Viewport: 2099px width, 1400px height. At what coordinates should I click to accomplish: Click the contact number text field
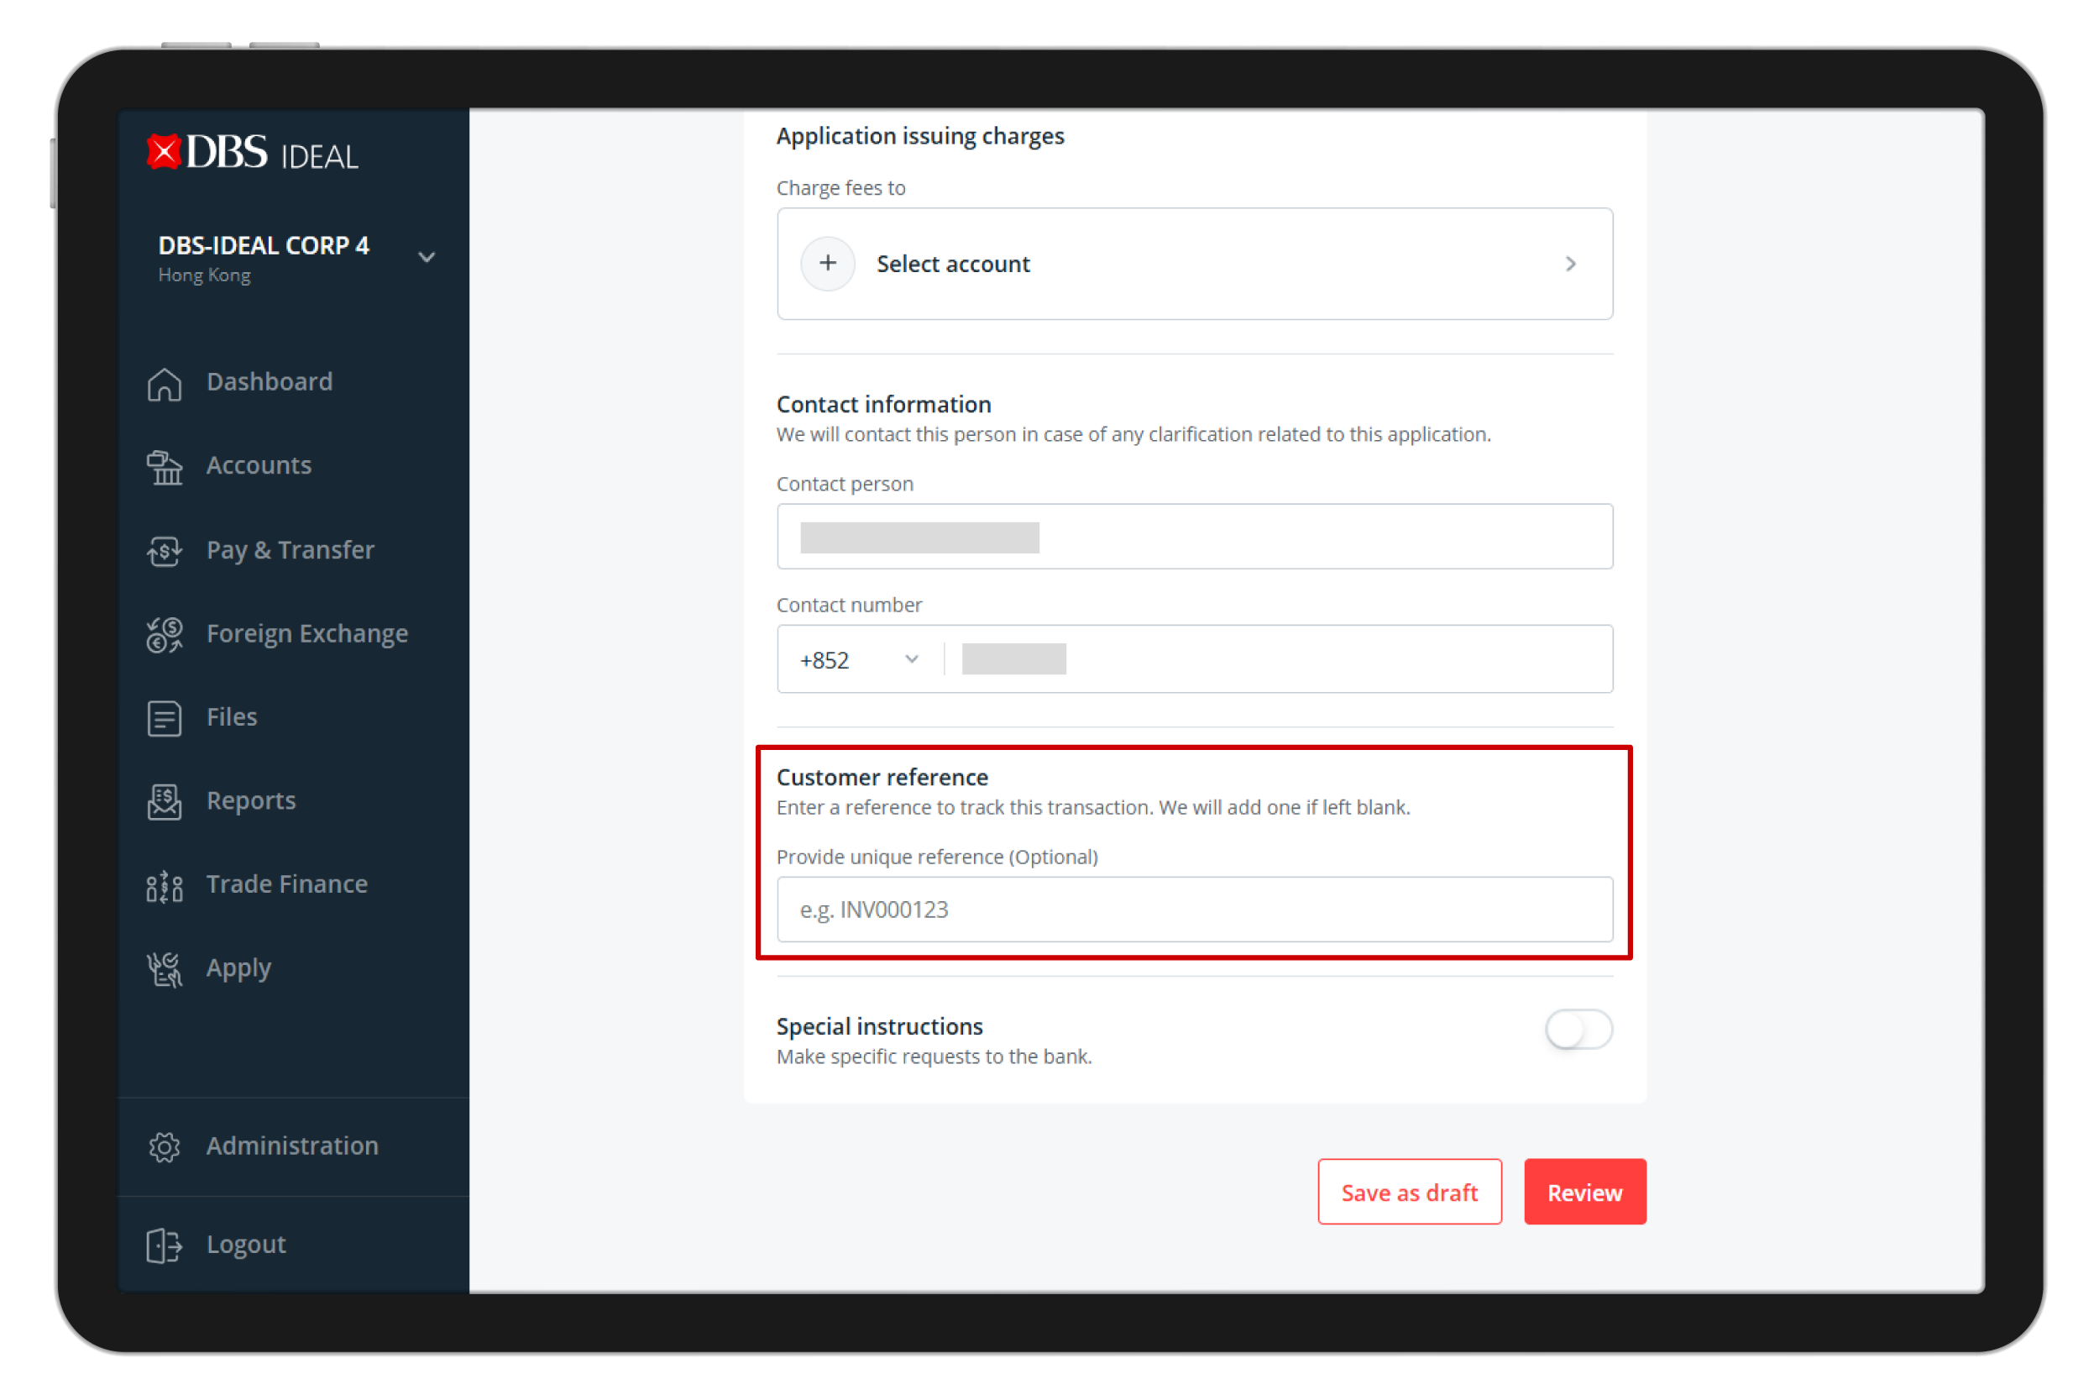[x=1276, y=660]
